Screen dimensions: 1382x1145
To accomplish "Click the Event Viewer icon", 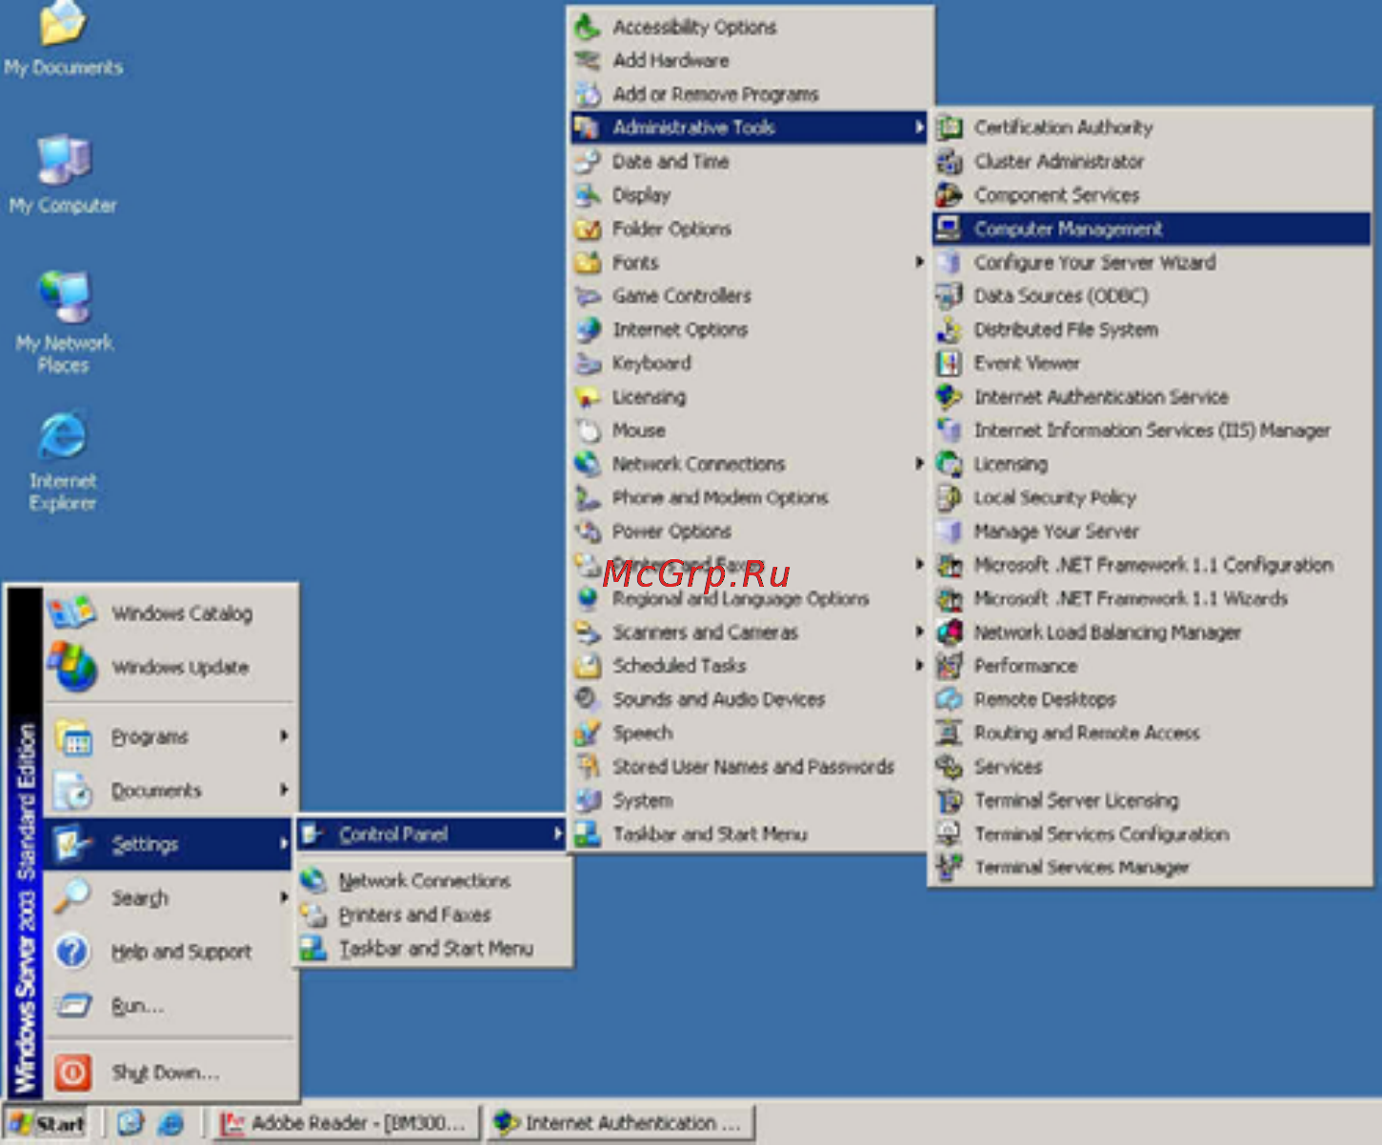I will pos(948,363).
